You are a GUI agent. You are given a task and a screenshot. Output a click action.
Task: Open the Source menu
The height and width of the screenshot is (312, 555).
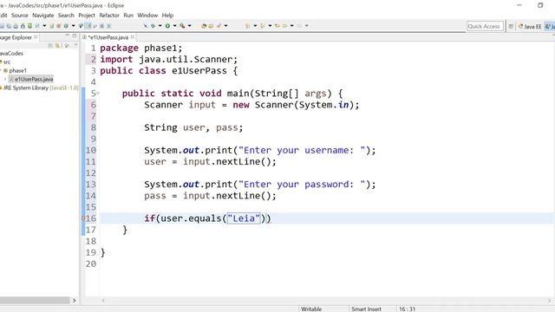pos(19,16)
